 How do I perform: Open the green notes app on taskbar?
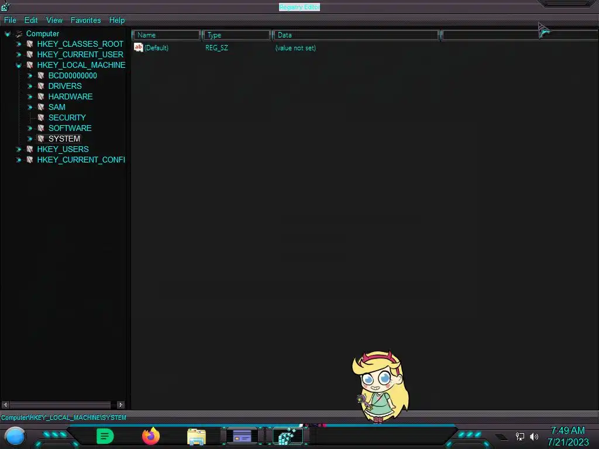[x=105, y=436]
